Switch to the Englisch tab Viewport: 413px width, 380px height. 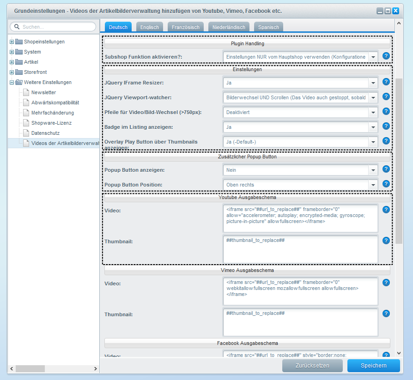(x=150, y=27)
